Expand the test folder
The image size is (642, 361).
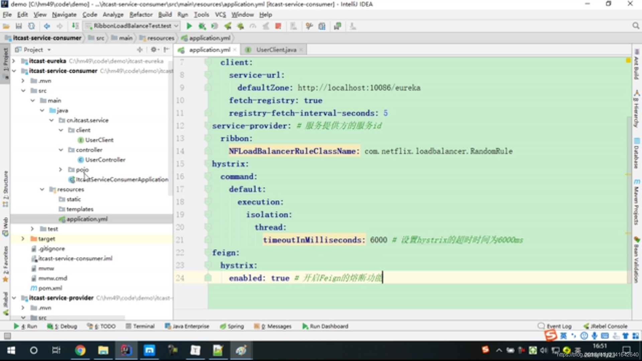tap(32, 229)
